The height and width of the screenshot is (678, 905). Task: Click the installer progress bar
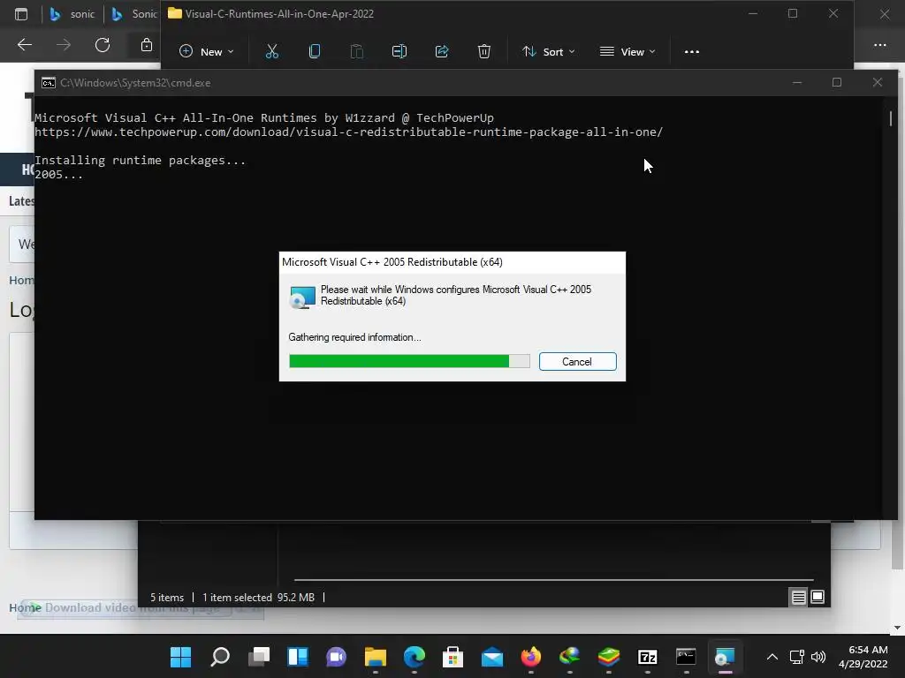409,361
